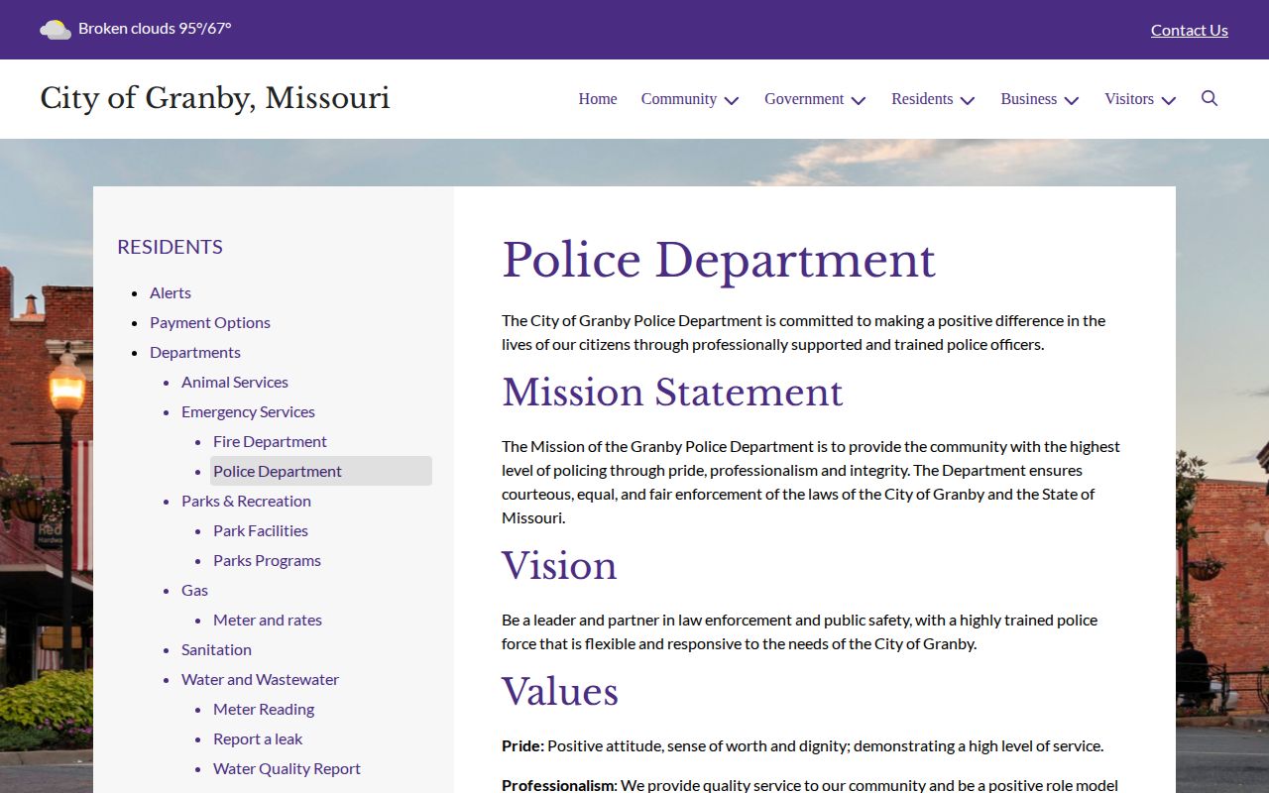Open the Park Facilities sidebar link
Viewport: 1269px width, 793px height.
click(261, 530)
